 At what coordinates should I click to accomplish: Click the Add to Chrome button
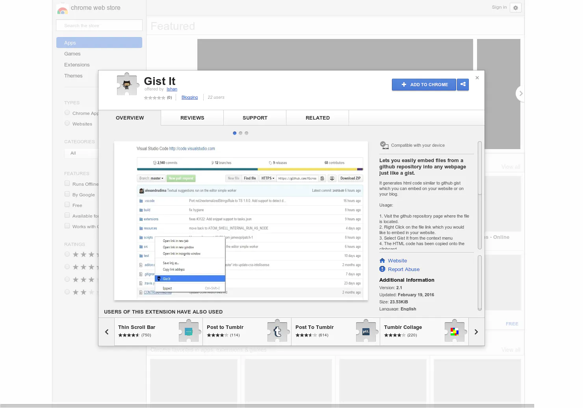(424, 85)
